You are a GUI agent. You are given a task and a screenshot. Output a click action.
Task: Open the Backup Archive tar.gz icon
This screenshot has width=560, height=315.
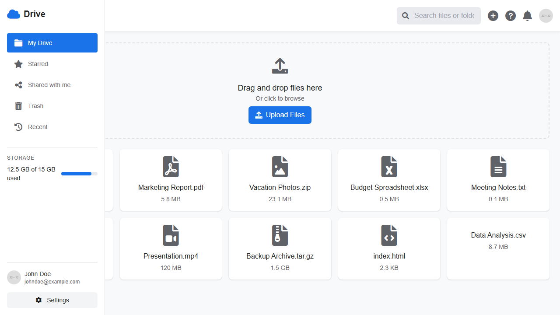280,235
